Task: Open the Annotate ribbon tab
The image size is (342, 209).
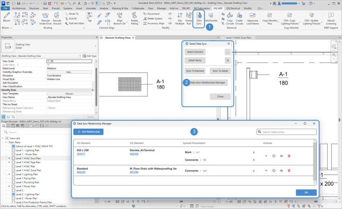Action: [x=91, y=8]
